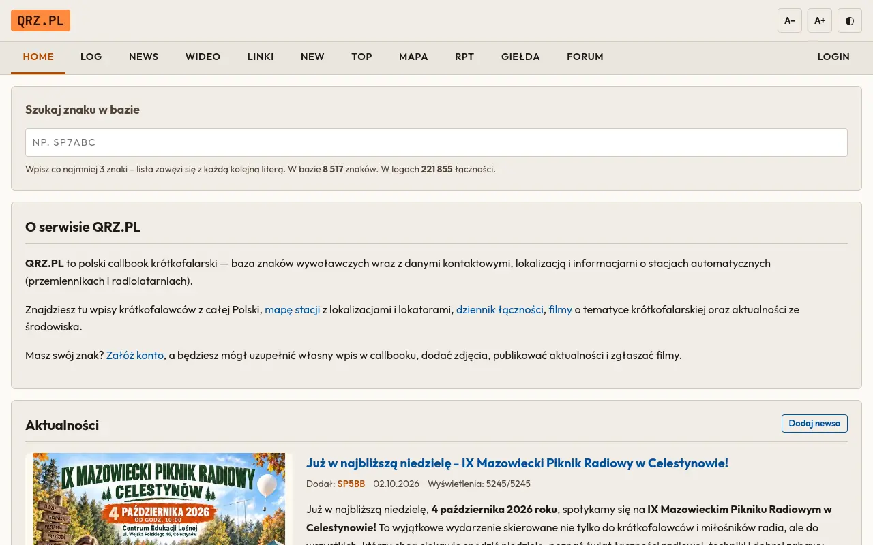
Task: Open the Piknik Radiowy Celestynów news headline
Action: click(x=517, y=463)
